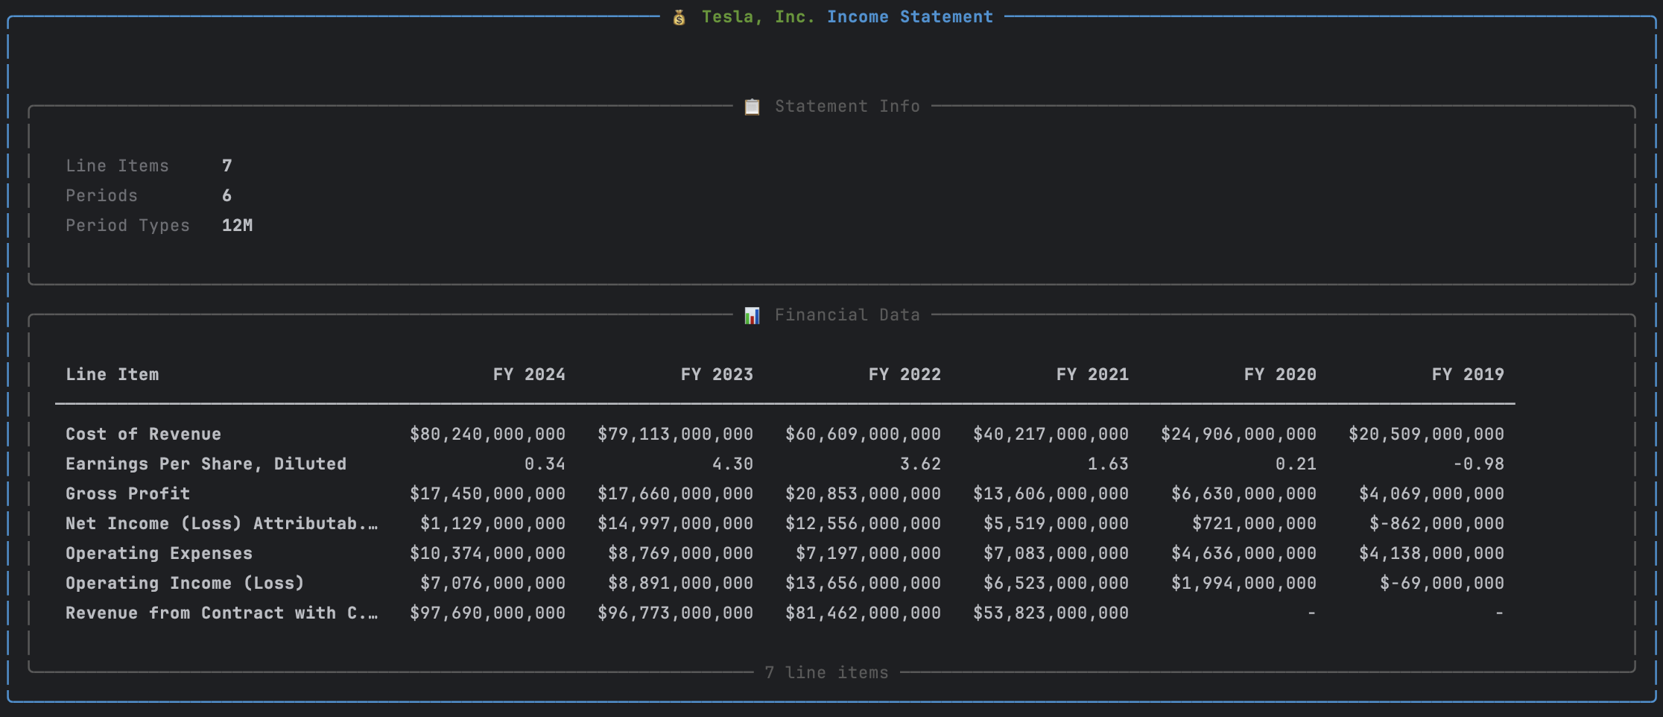Click Net Income value $14,997,000,000
The width and height of the screenshot is (1663, 717).
tap(675, 523)
